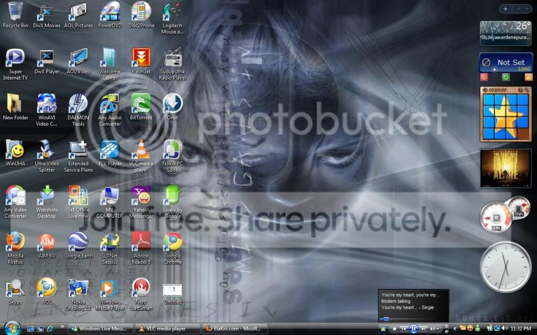Click the red power icon under gadget

pyautogui.click(x=484, y=77)
